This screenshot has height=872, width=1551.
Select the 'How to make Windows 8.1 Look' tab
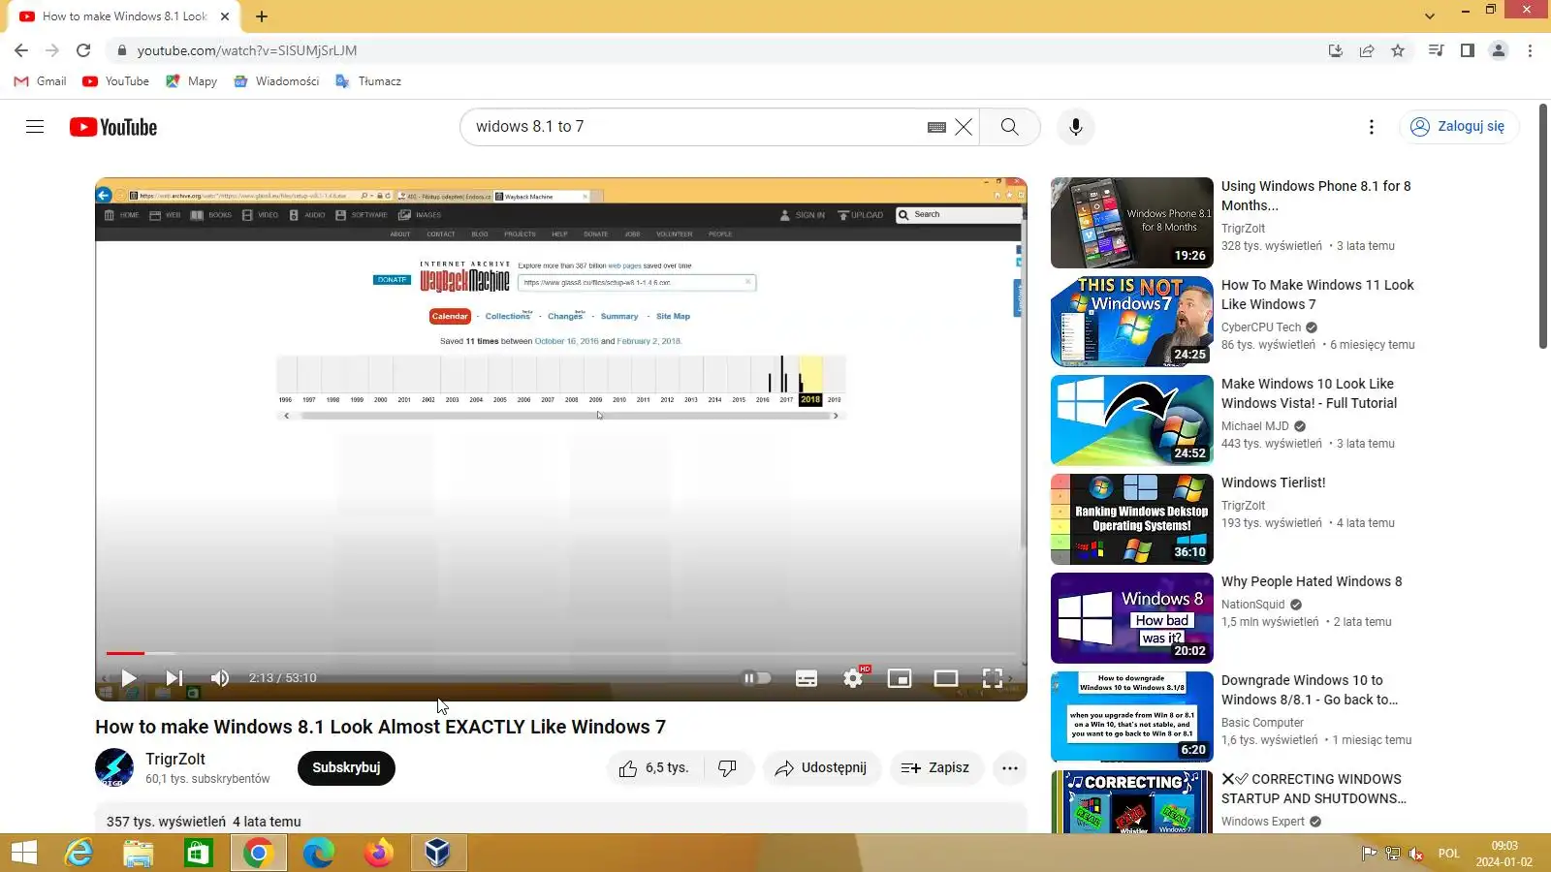(x=124, y=16)
